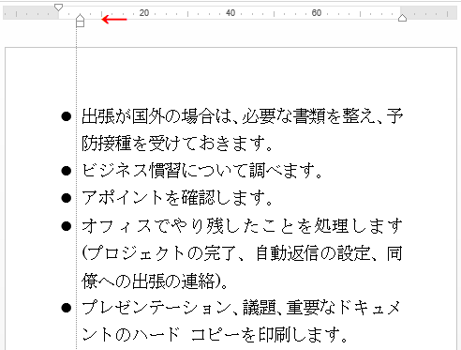The image size is (461, 350).
Task: Click the bullet before ビジネス慣習について調べます
Action: coord(67,171)
